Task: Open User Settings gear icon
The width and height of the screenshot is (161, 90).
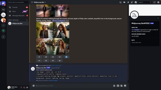Action: 27,87
